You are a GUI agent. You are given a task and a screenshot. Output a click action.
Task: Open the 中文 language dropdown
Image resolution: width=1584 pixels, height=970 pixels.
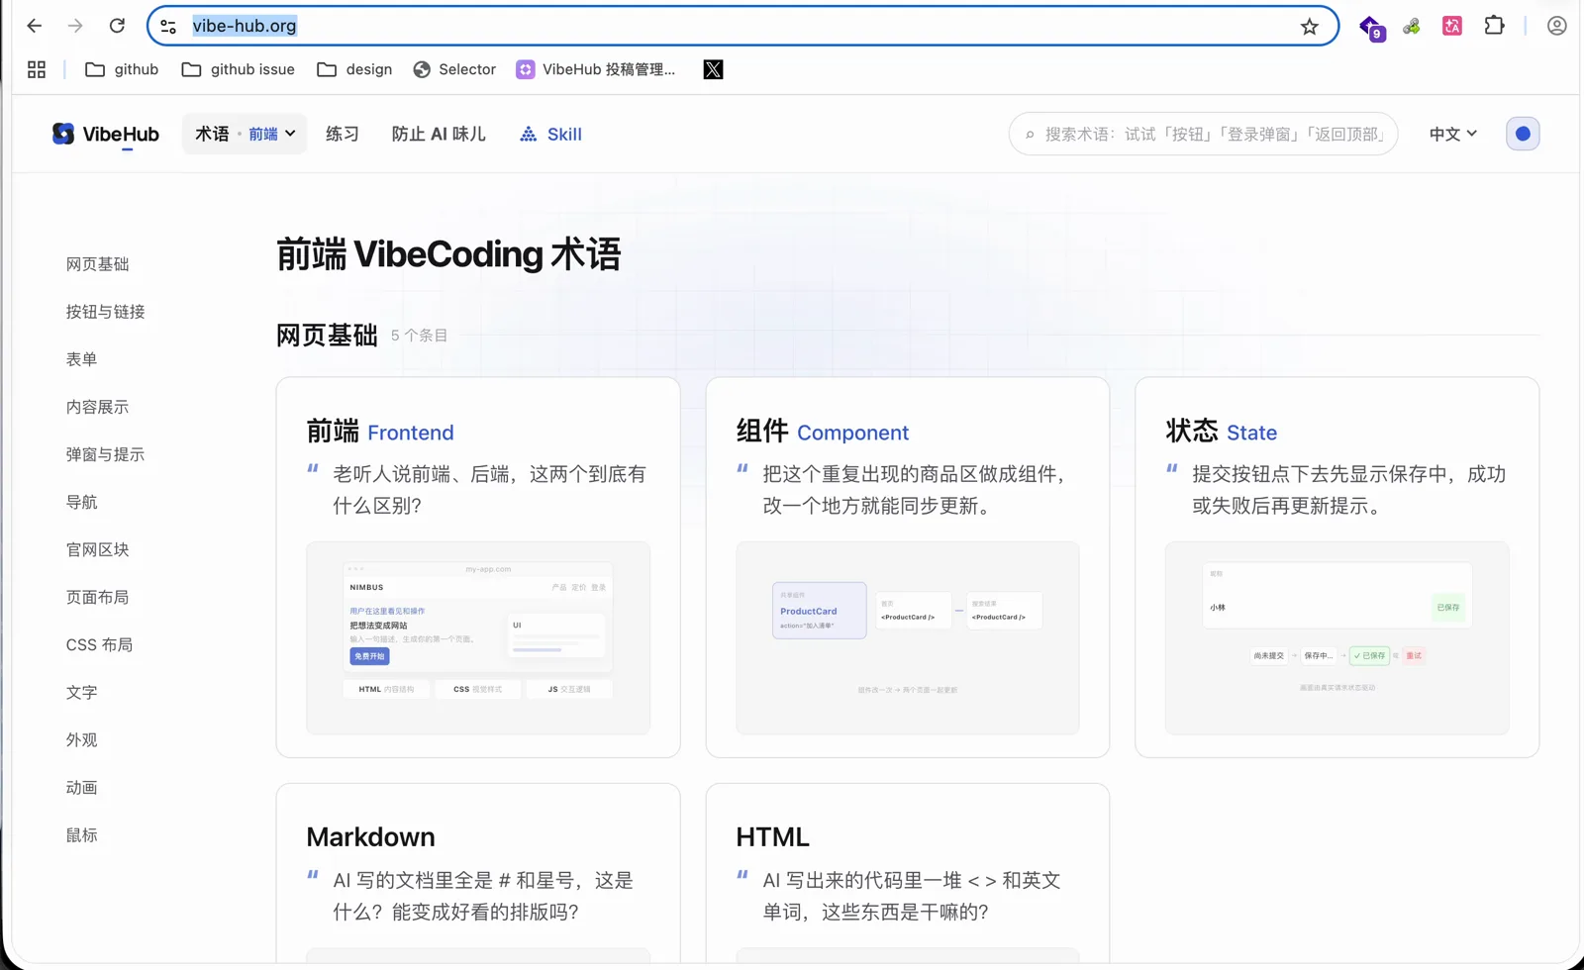click(x=1452, y=134)
